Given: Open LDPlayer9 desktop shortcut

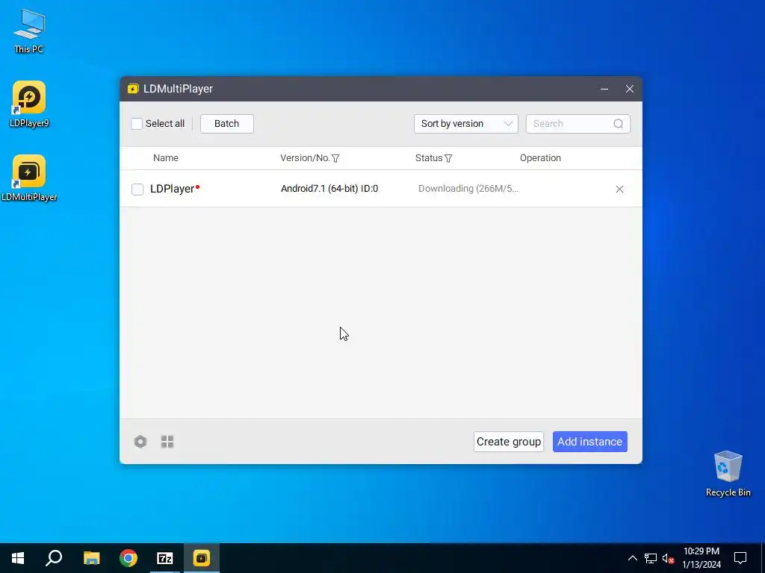Looking at the screenshot, I should pos(29,104).
